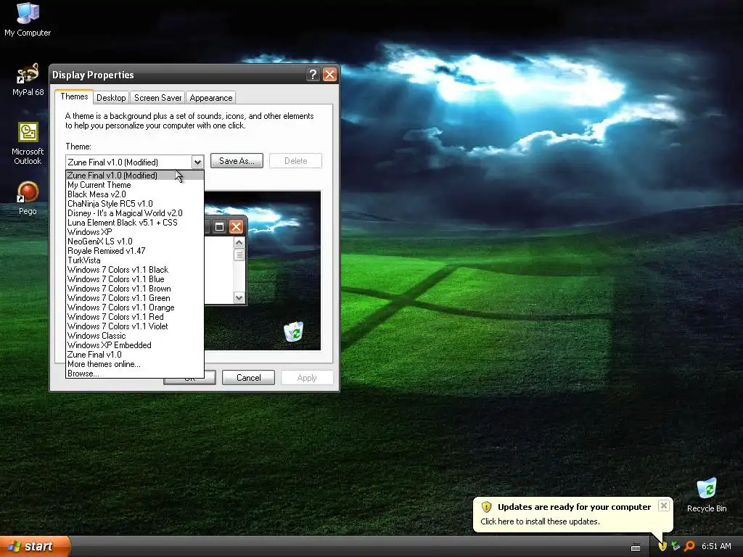Image resolution: width=743 pixels, height=557 pixels.
Task: Switch to the Screen Saver tab
Action: 157,98
